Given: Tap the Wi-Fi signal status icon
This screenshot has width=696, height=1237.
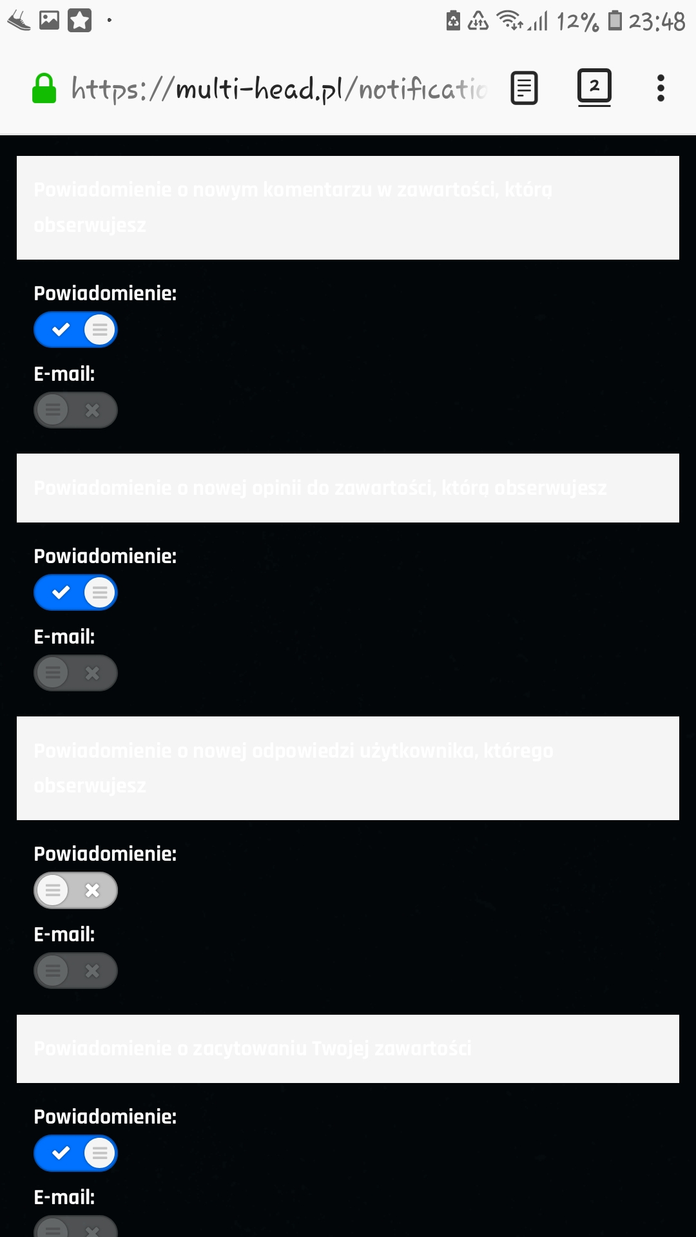Looking at the screenshot, I should [x=509, y=21].
